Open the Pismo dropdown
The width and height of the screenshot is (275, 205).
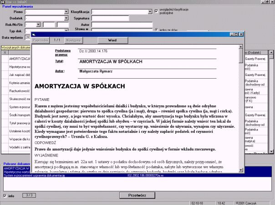coord(66,12)
